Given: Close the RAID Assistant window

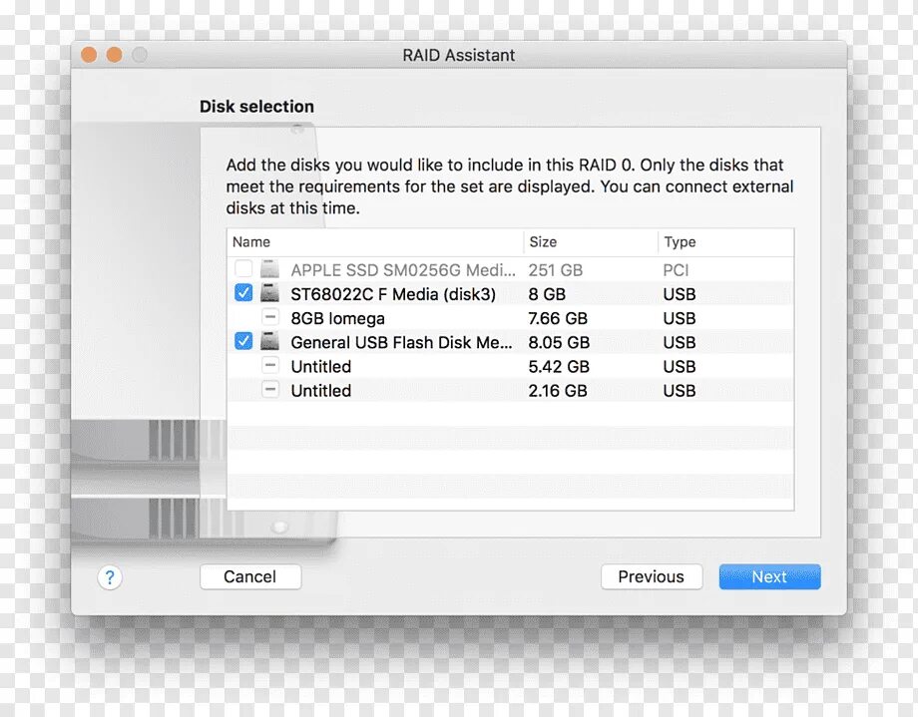Looking at the screenshot, I should pyautogui.click(x=89, y=55).
